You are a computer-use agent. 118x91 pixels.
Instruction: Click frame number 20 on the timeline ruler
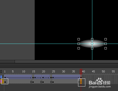(x=43, y=71)
